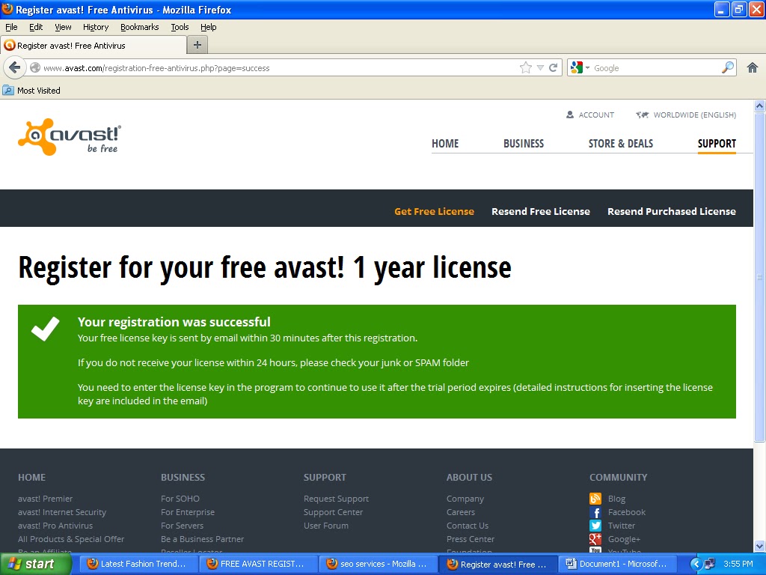Open the Facebook icon in Community

595,512
